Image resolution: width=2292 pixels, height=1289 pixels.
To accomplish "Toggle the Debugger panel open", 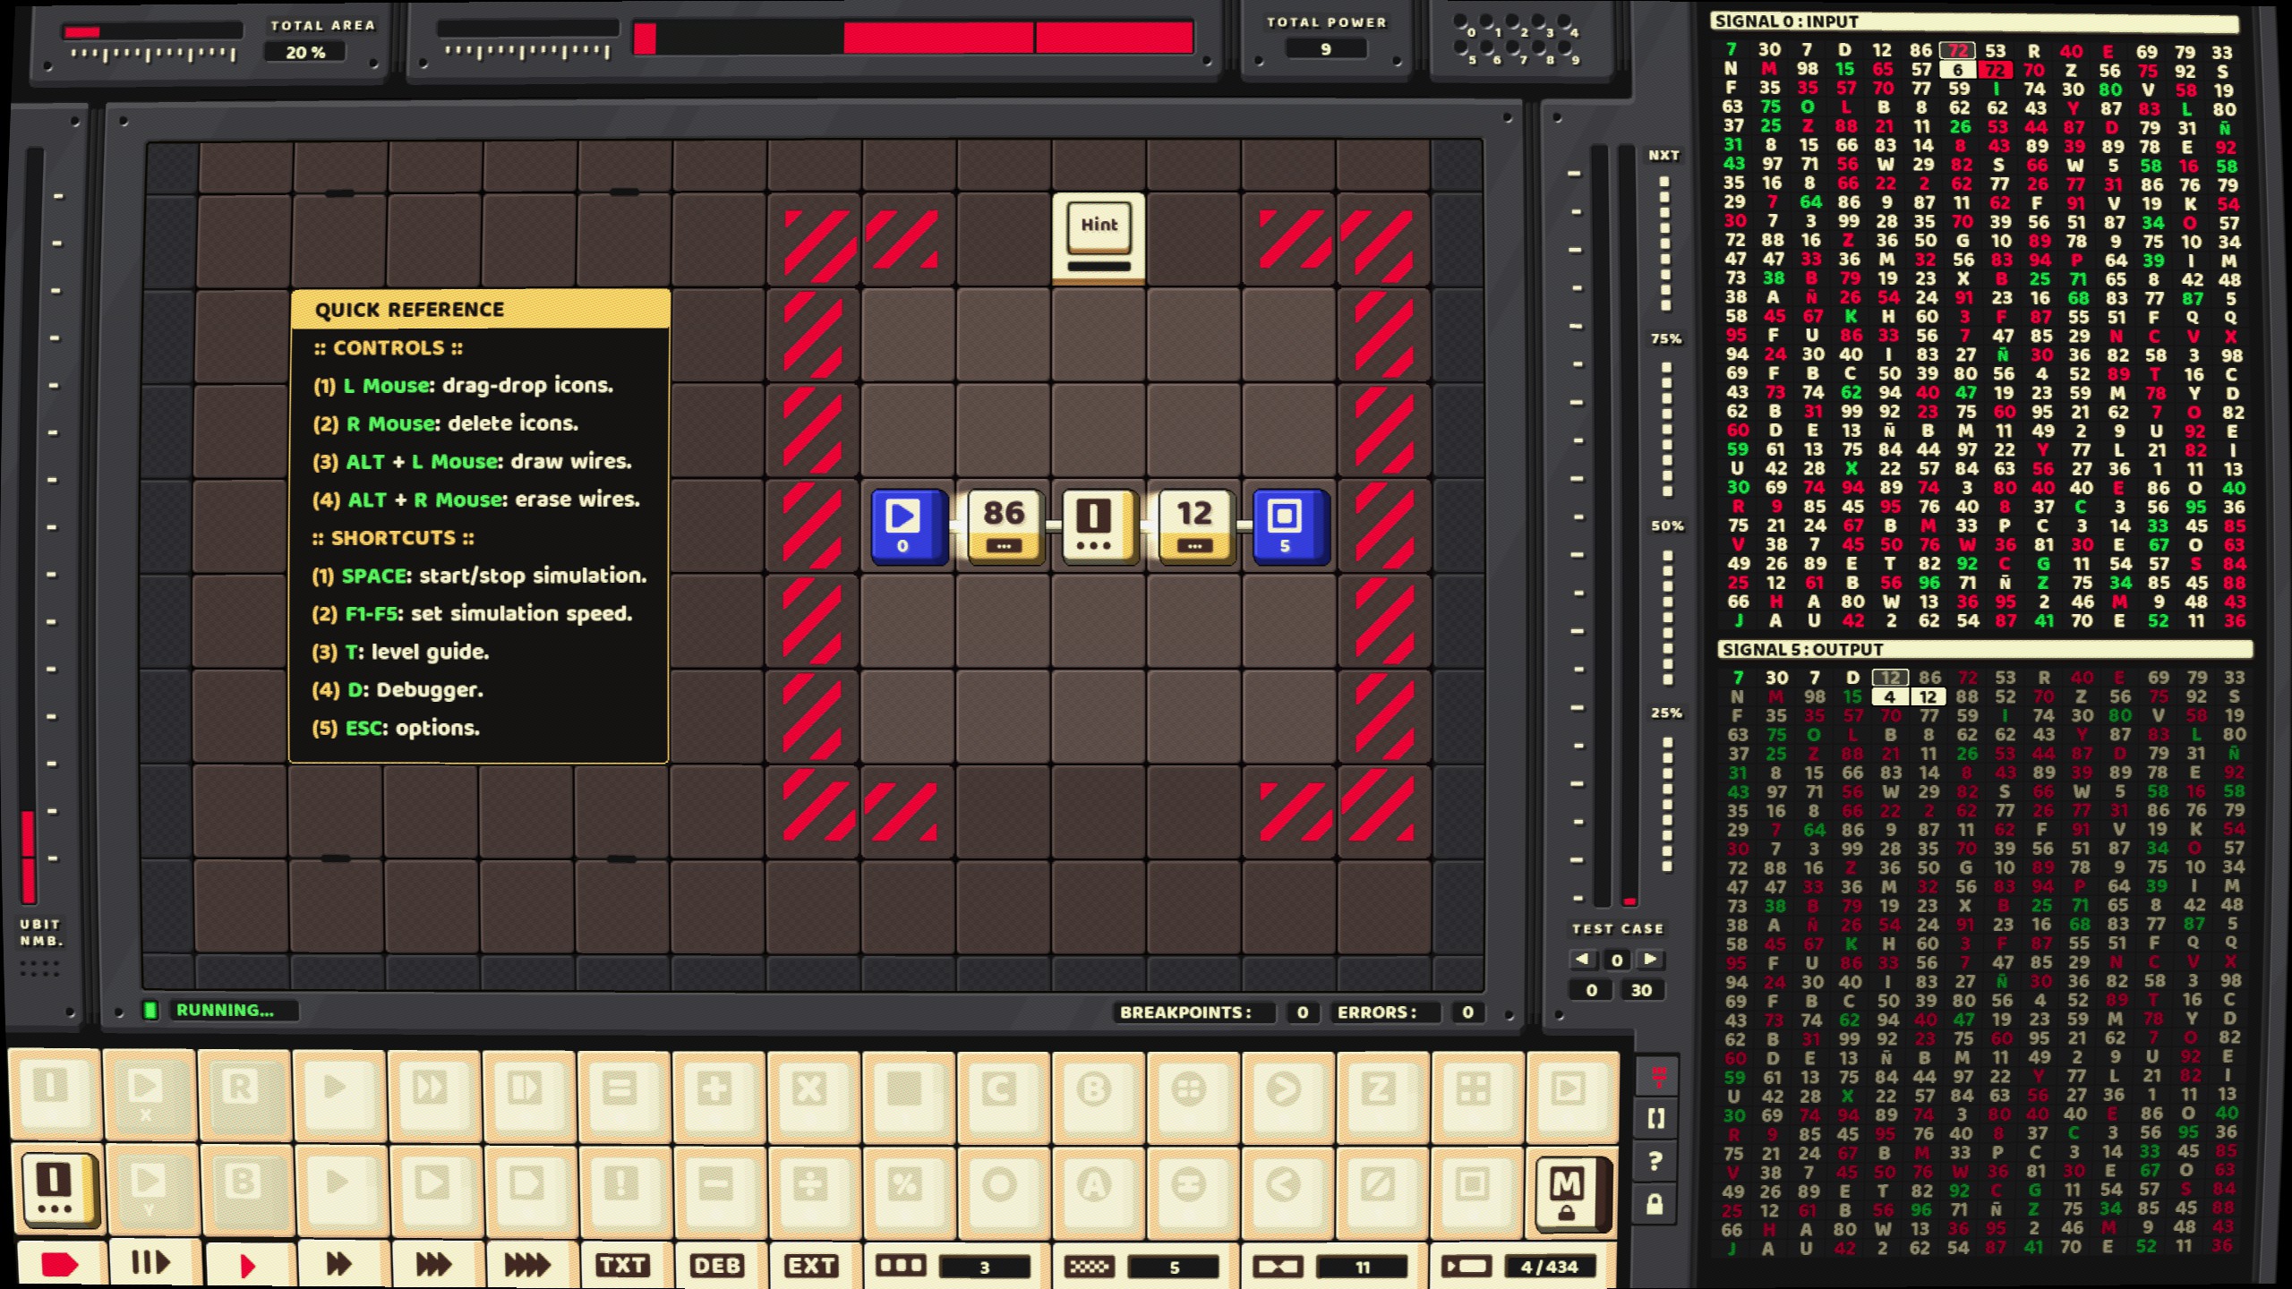I will pos(716,1266).
